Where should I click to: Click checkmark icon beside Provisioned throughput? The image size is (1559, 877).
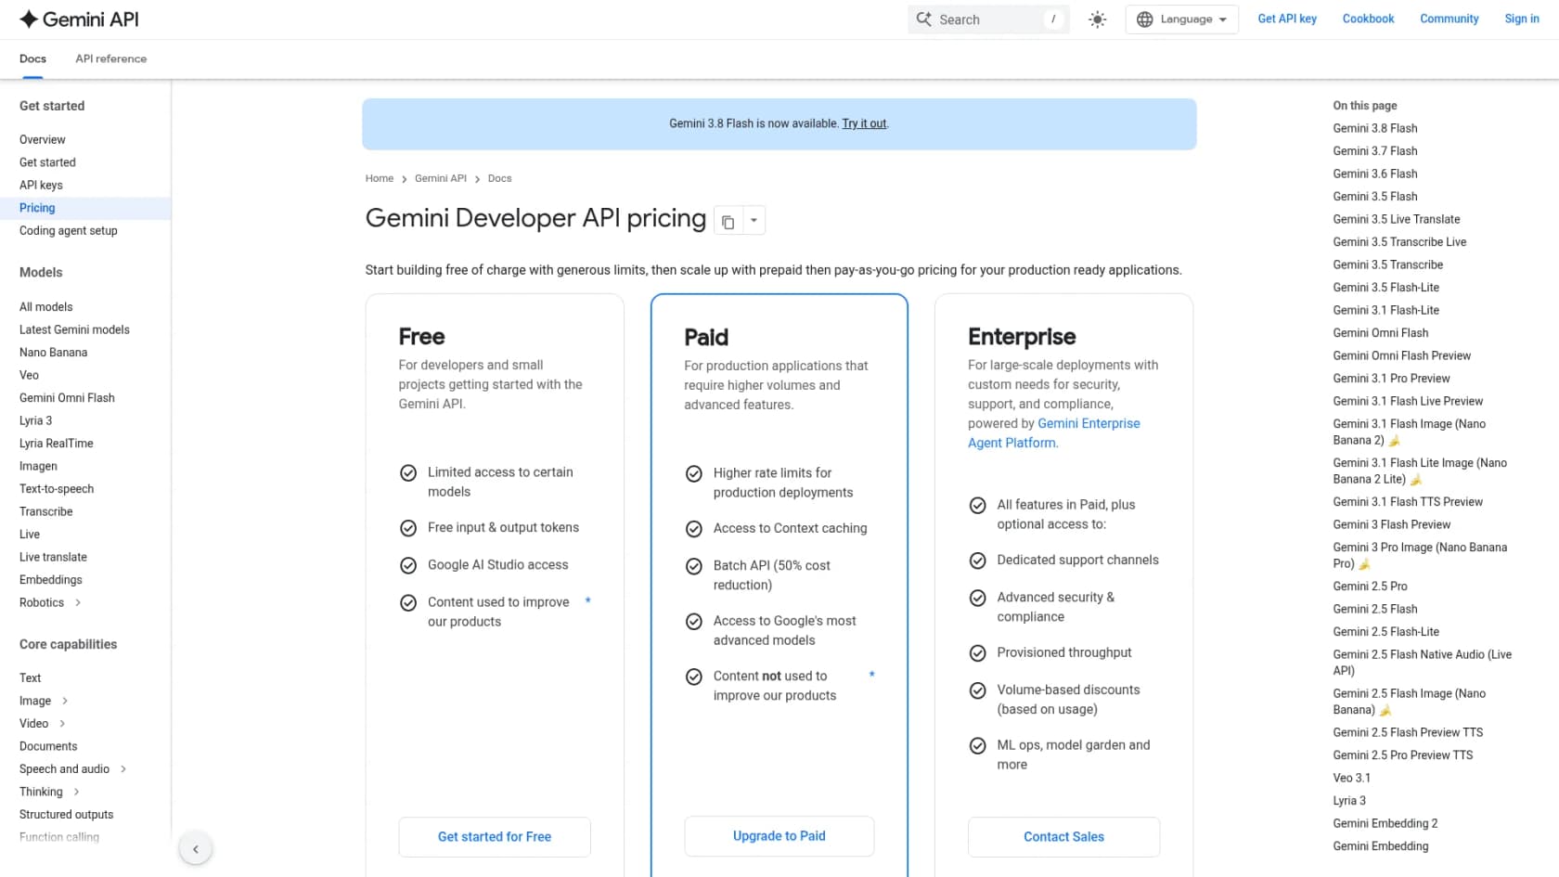[x=977, y=653]
